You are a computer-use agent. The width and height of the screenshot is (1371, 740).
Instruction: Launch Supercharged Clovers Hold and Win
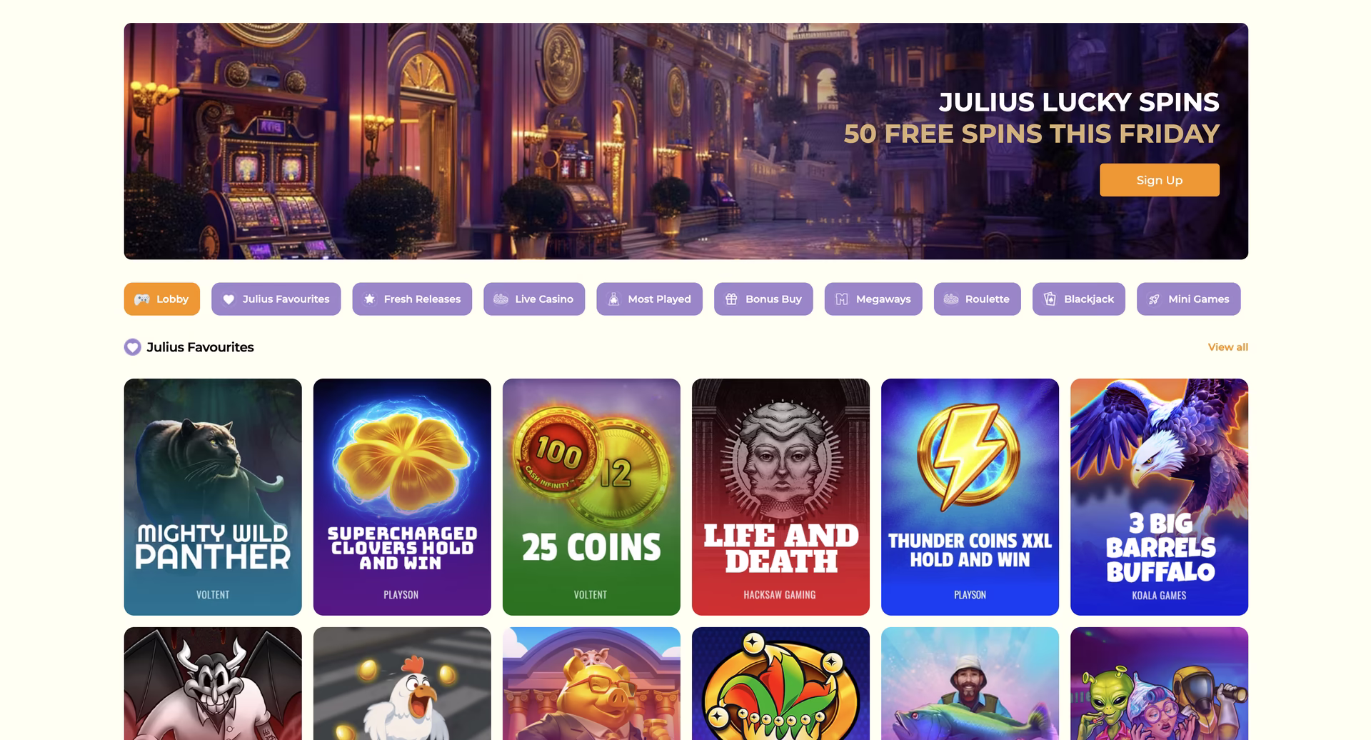(402, 497)
